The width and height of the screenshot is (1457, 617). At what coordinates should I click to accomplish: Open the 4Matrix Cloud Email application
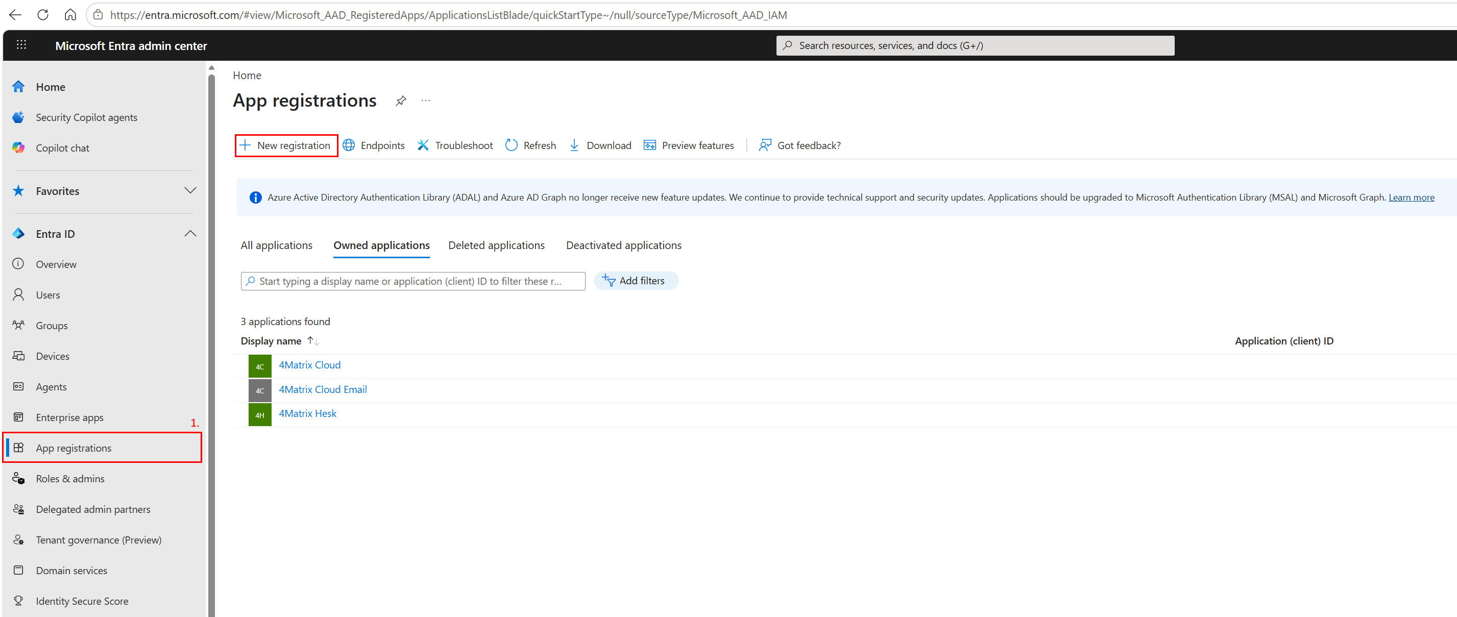[x=323, y=389]
